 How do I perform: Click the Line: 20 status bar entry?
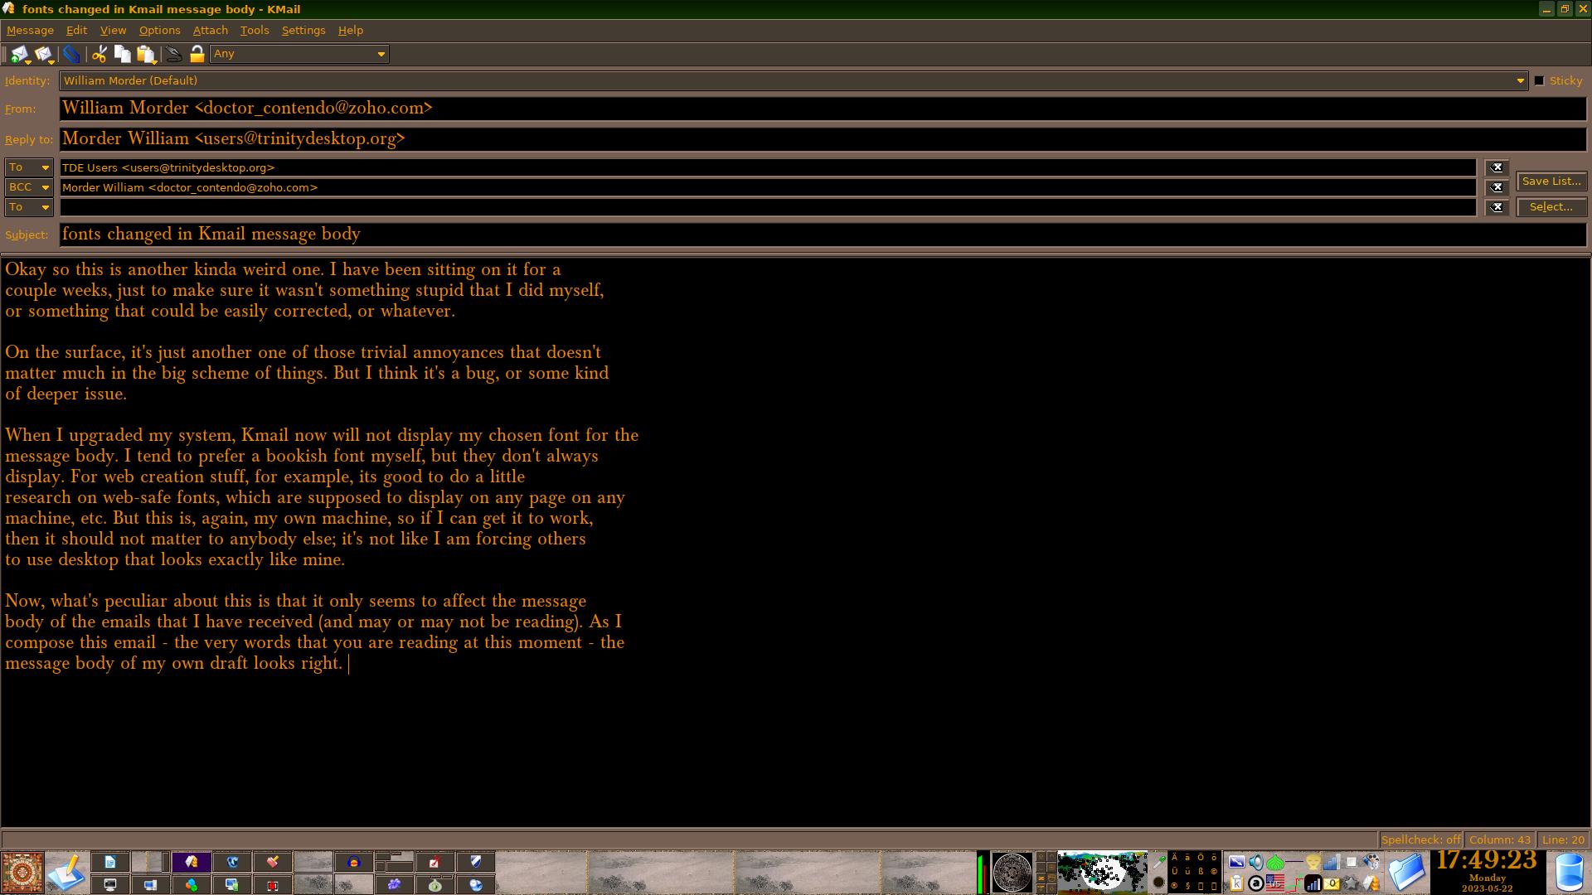coord(1563,839)
